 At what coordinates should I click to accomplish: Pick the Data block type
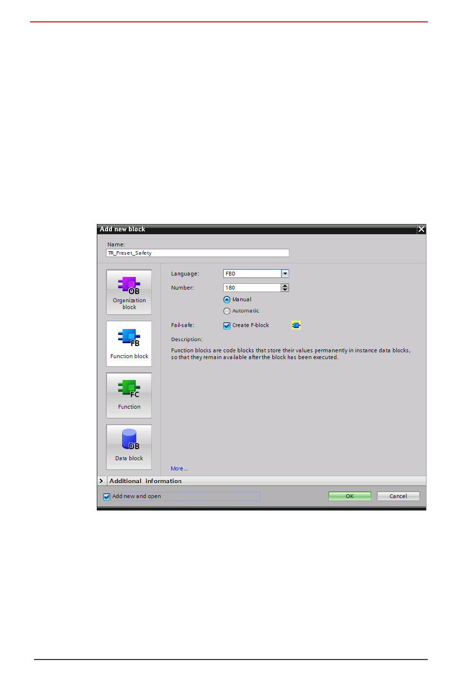(x=129, y=447)
